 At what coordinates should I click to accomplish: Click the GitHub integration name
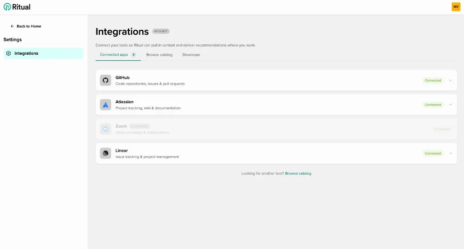122,77
